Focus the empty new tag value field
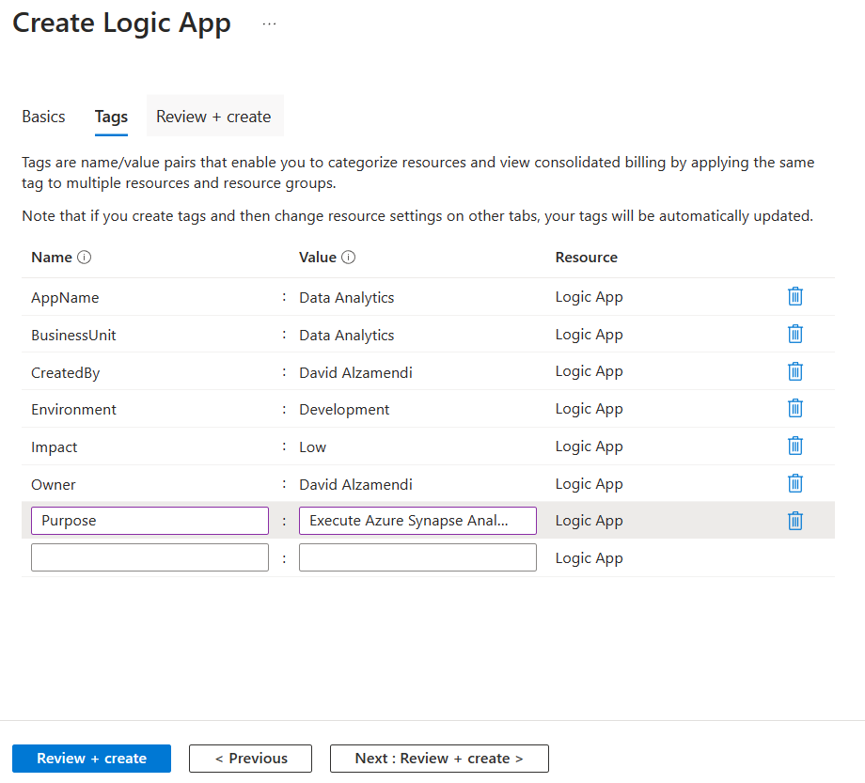This screenshot has width=865, height=783. tap(417, 557)
